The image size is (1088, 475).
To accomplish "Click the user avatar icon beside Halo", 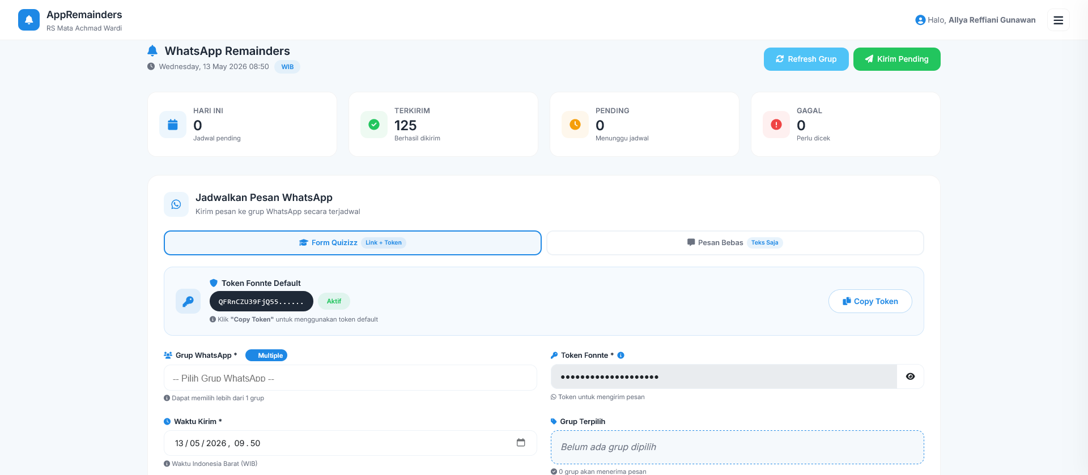I will point(920,20).
